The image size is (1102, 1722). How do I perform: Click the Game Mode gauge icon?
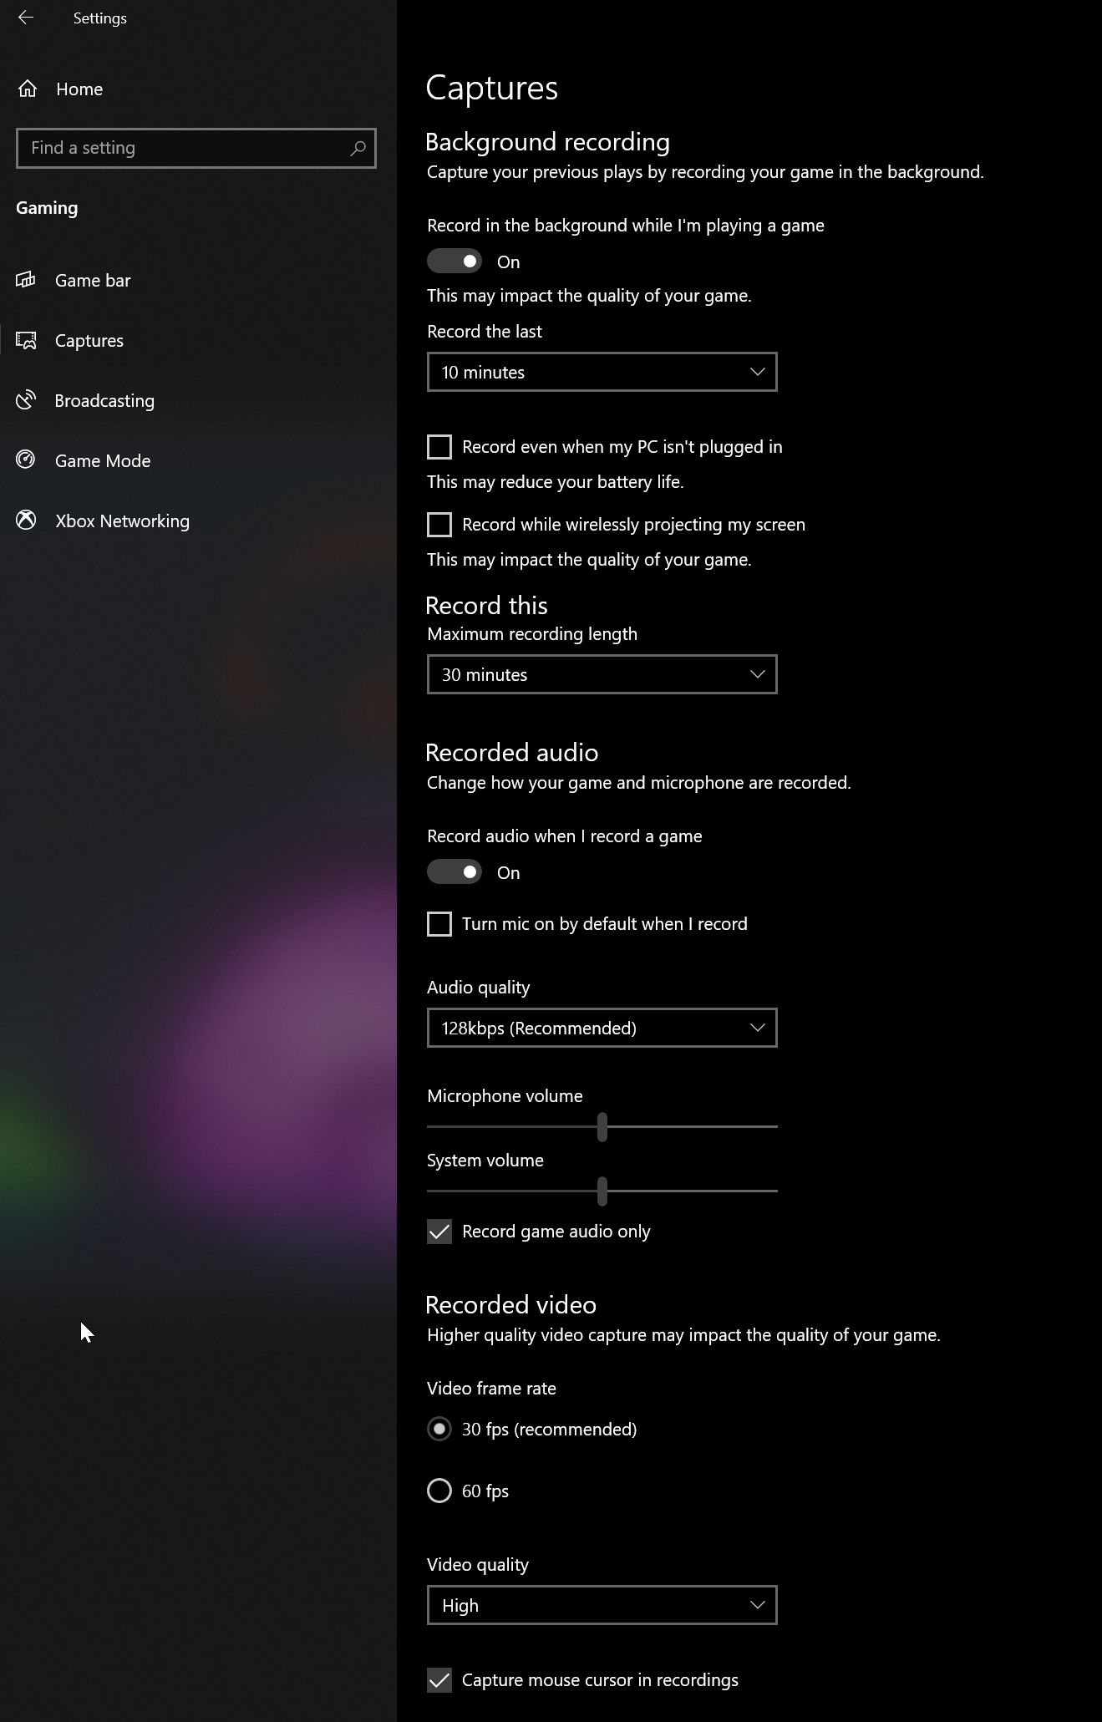[x=27, y=460]
